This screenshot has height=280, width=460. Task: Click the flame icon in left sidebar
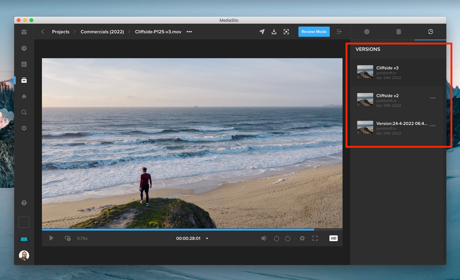(24, 96)
